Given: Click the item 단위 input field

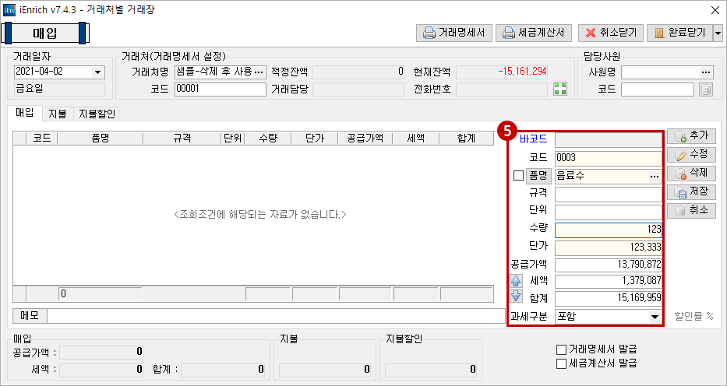Looking at the screenshot, I should (x=609, y=212).
